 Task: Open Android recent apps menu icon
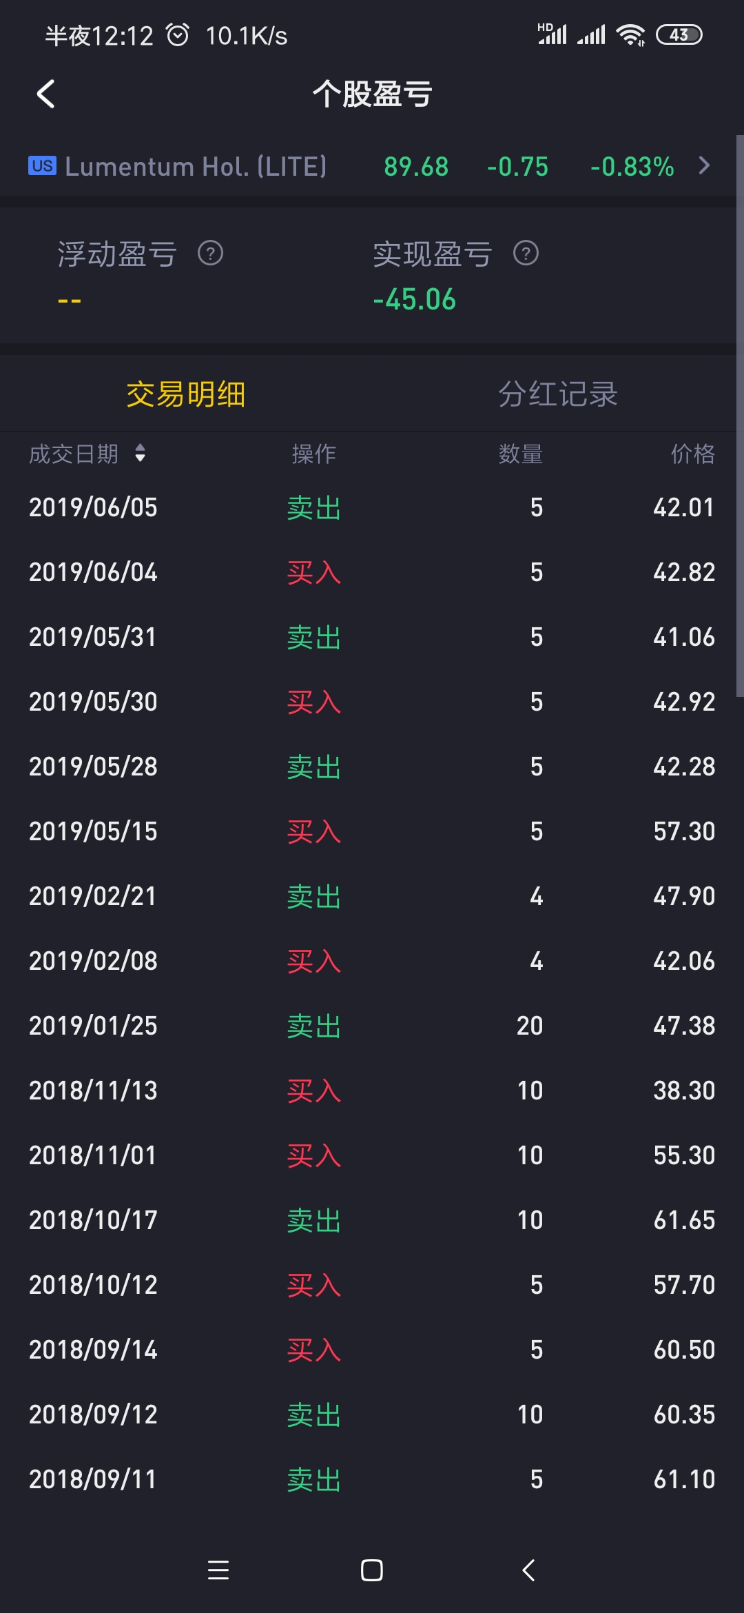(218, 1570)
